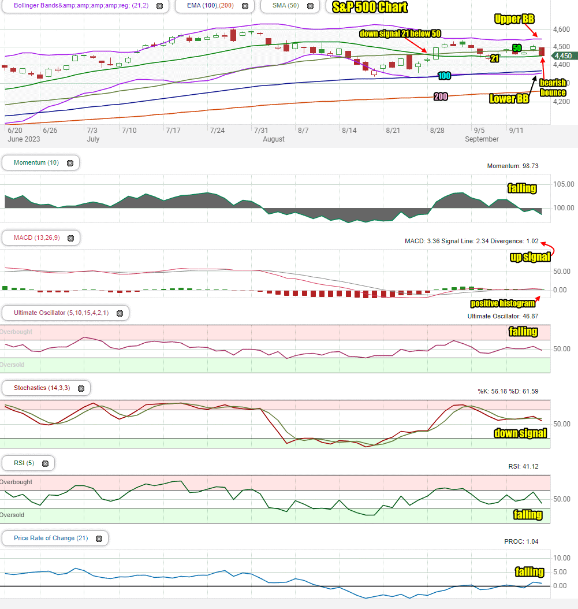The width and height of the screenshot is (578, 609).
Task: Click the 100.00 Momentum axis value
Action: click(564, 208)
